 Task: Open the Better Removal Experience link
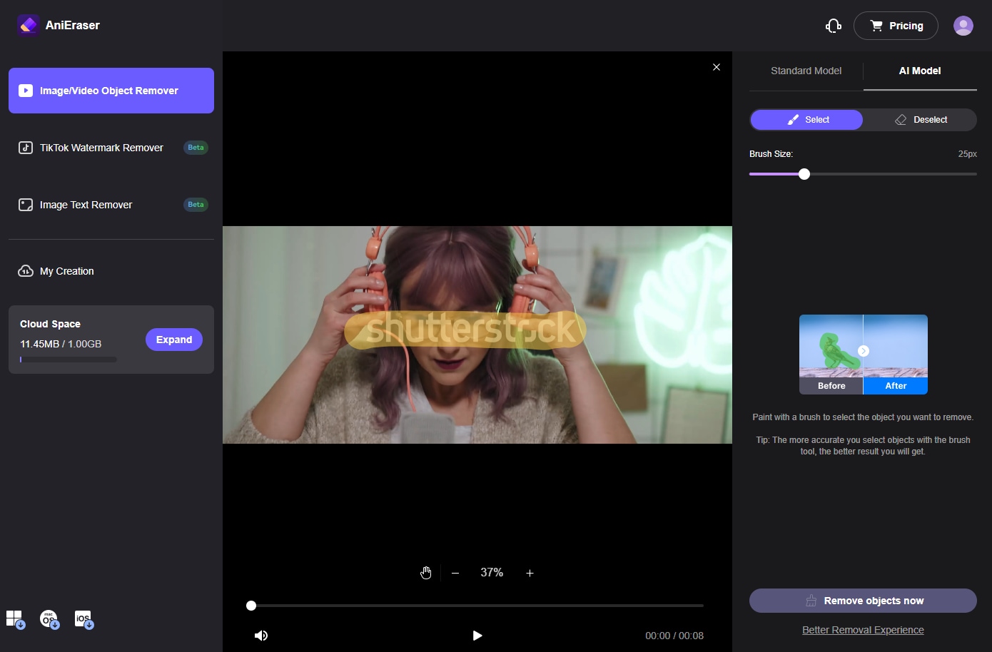[863, 630]
